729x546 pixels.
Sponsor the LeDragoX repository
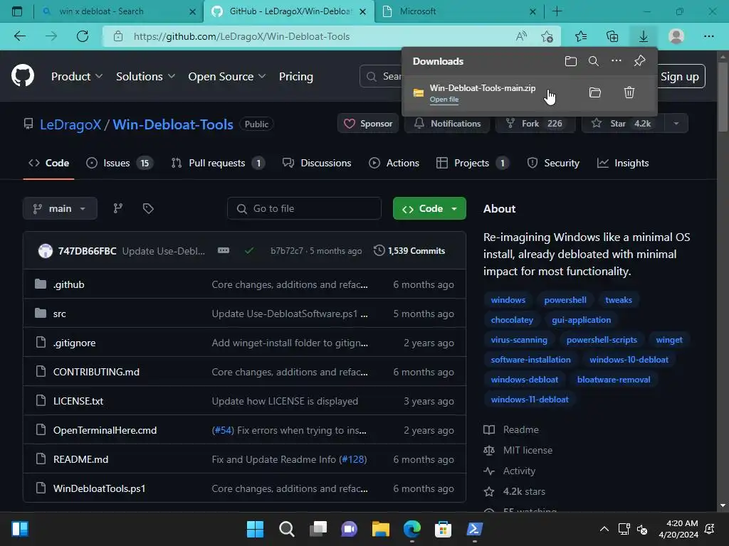coord(368,124)
